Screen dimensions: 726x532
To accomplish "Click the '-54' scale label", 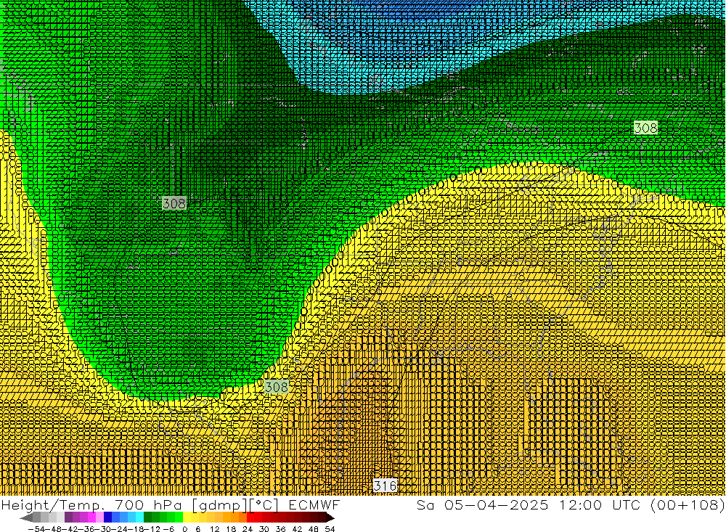I will [36, 529].
